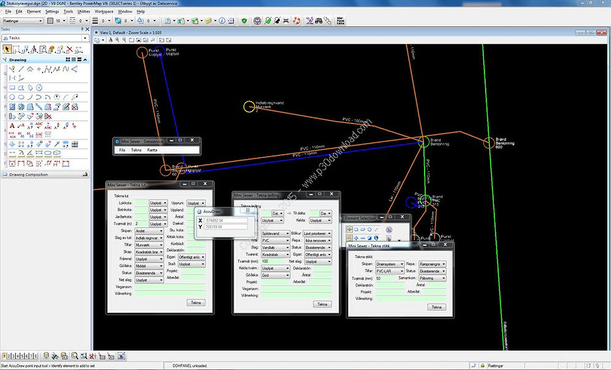Click the green shield icon in toolbar
611x370 pixels.
tap(244, 21)
